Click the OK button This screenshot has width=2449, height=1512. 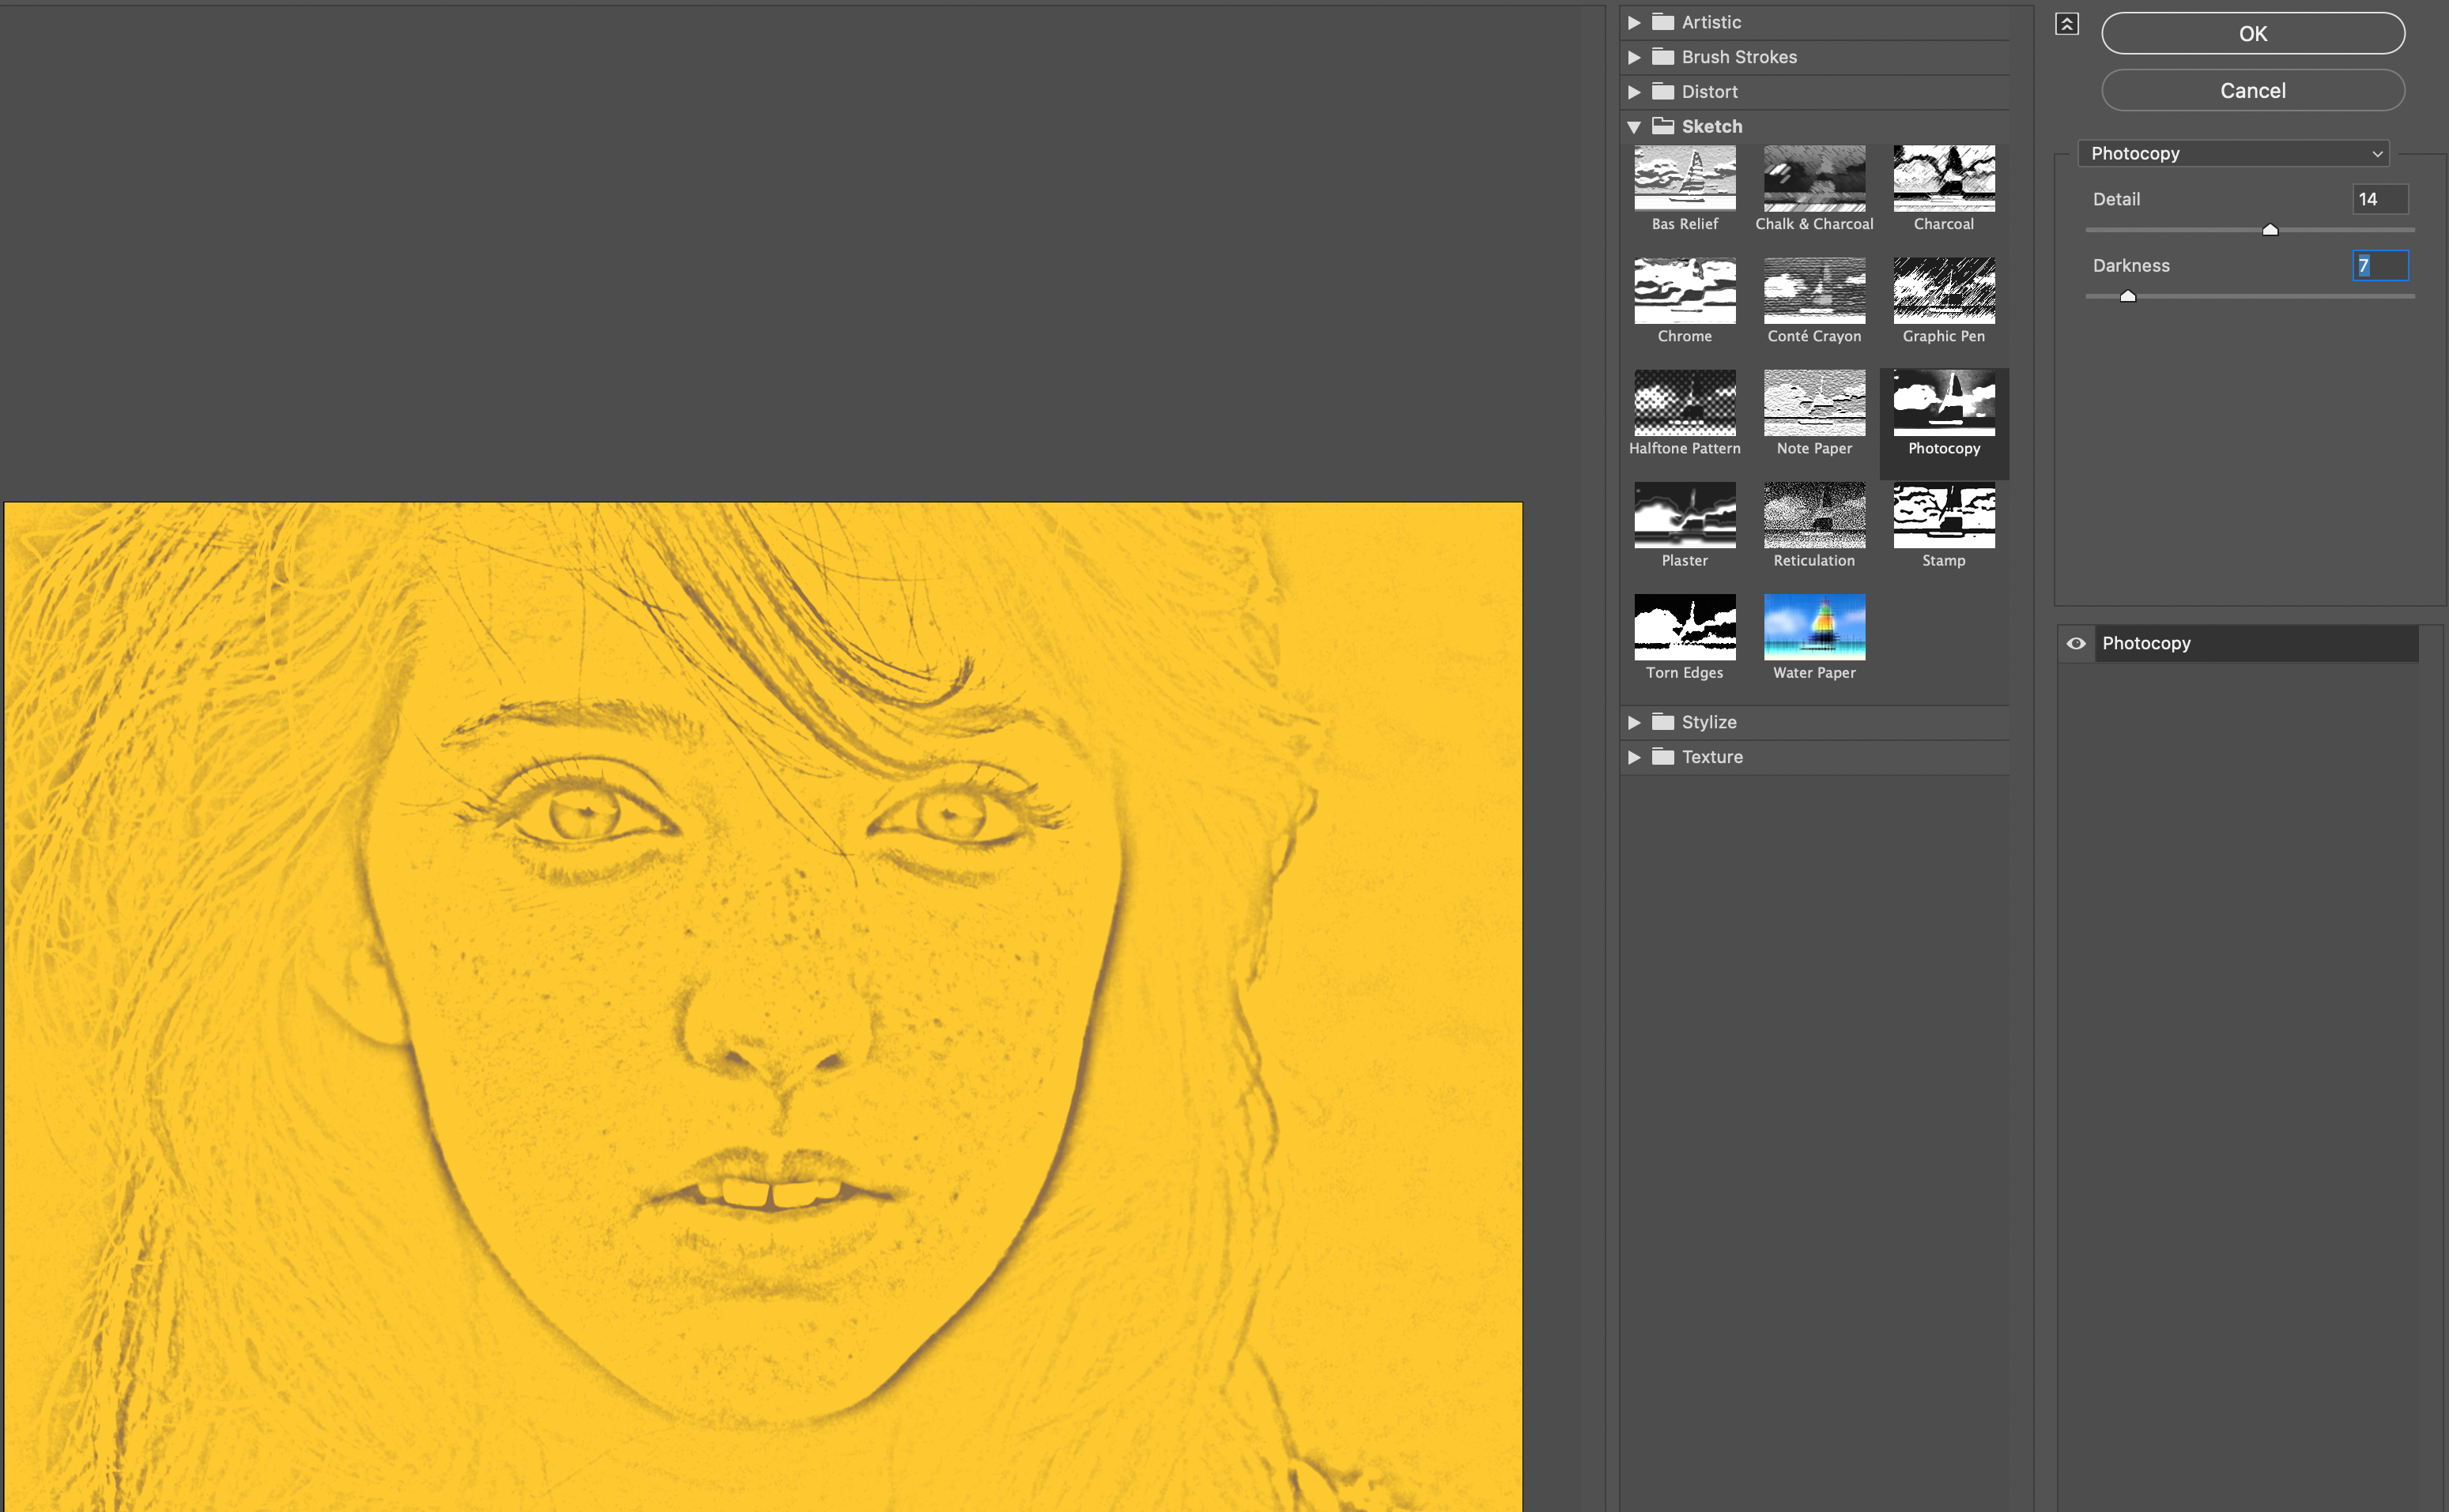(x=2252, y=33)
